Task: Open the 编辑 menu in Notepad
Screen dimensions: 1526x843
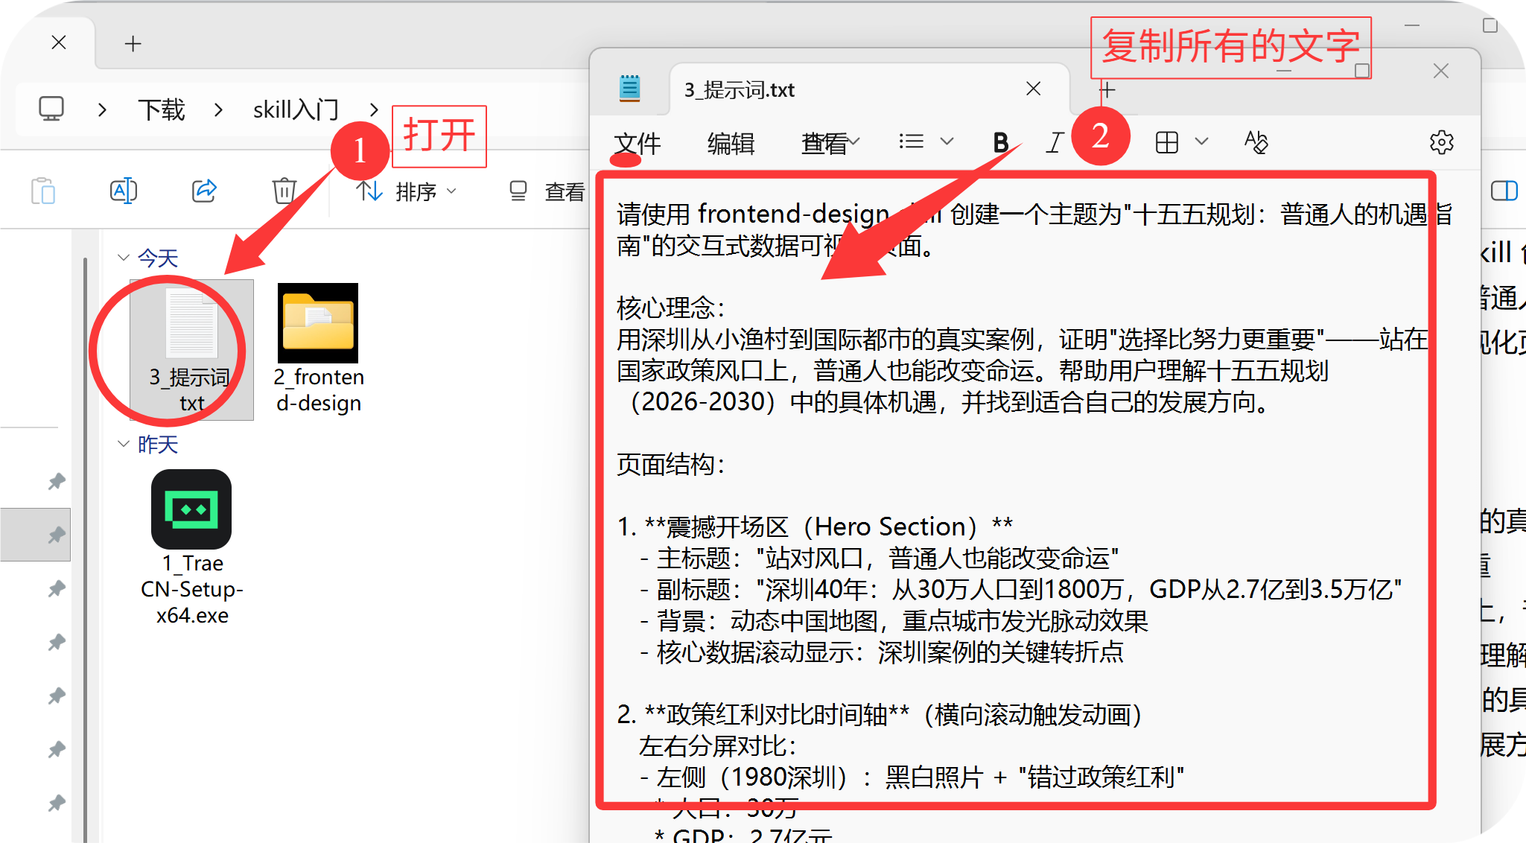Action: pos(731,142)
